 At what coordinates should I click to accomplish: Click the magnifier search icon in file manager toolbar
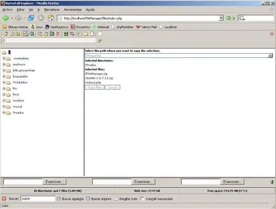tap(32, 34)
